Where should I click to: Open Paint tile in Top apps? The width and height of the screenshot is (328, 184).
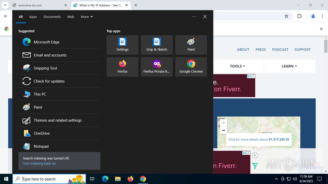click(191, 45)
